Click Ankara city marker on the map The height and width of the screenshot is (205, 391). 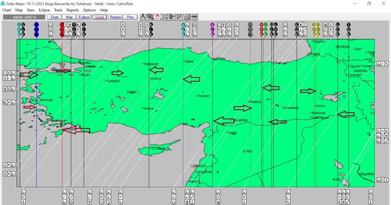(x=149, y=78)
